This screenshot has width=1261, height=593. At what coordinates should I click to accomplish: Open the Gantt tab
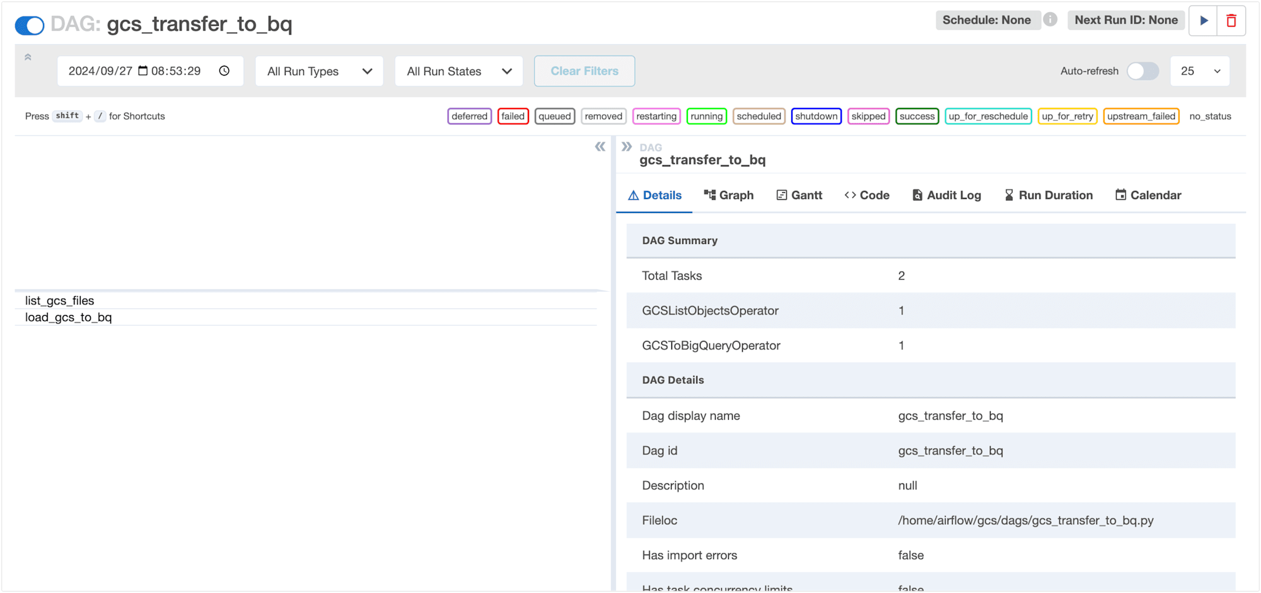[x=799, y=195]
